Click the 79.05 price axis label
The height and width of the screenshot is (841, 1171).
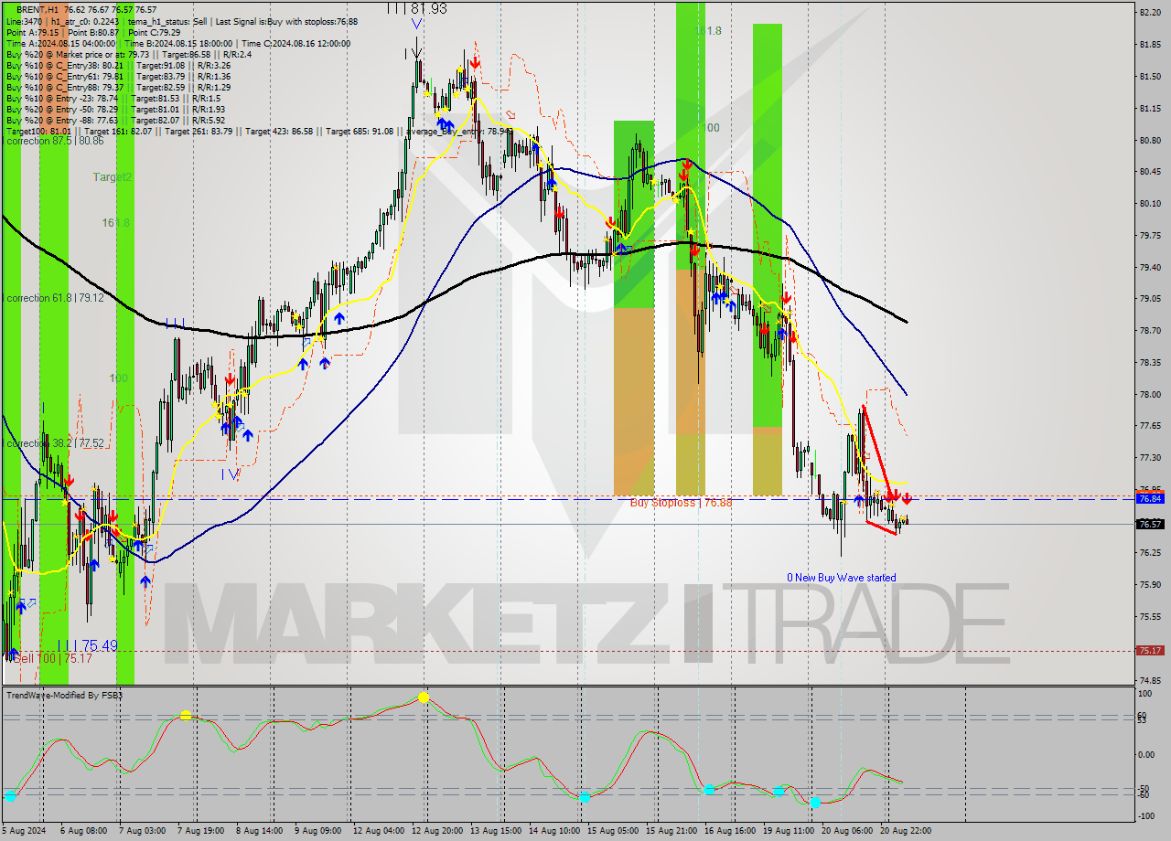[x=1150, y=298]
